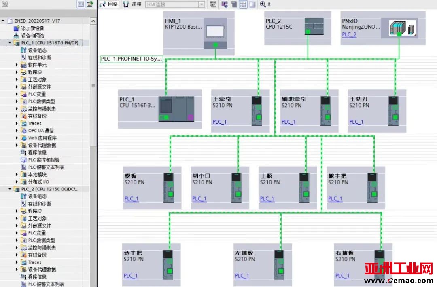Follow the PLC_1 link under 送手把

(131, 276)
